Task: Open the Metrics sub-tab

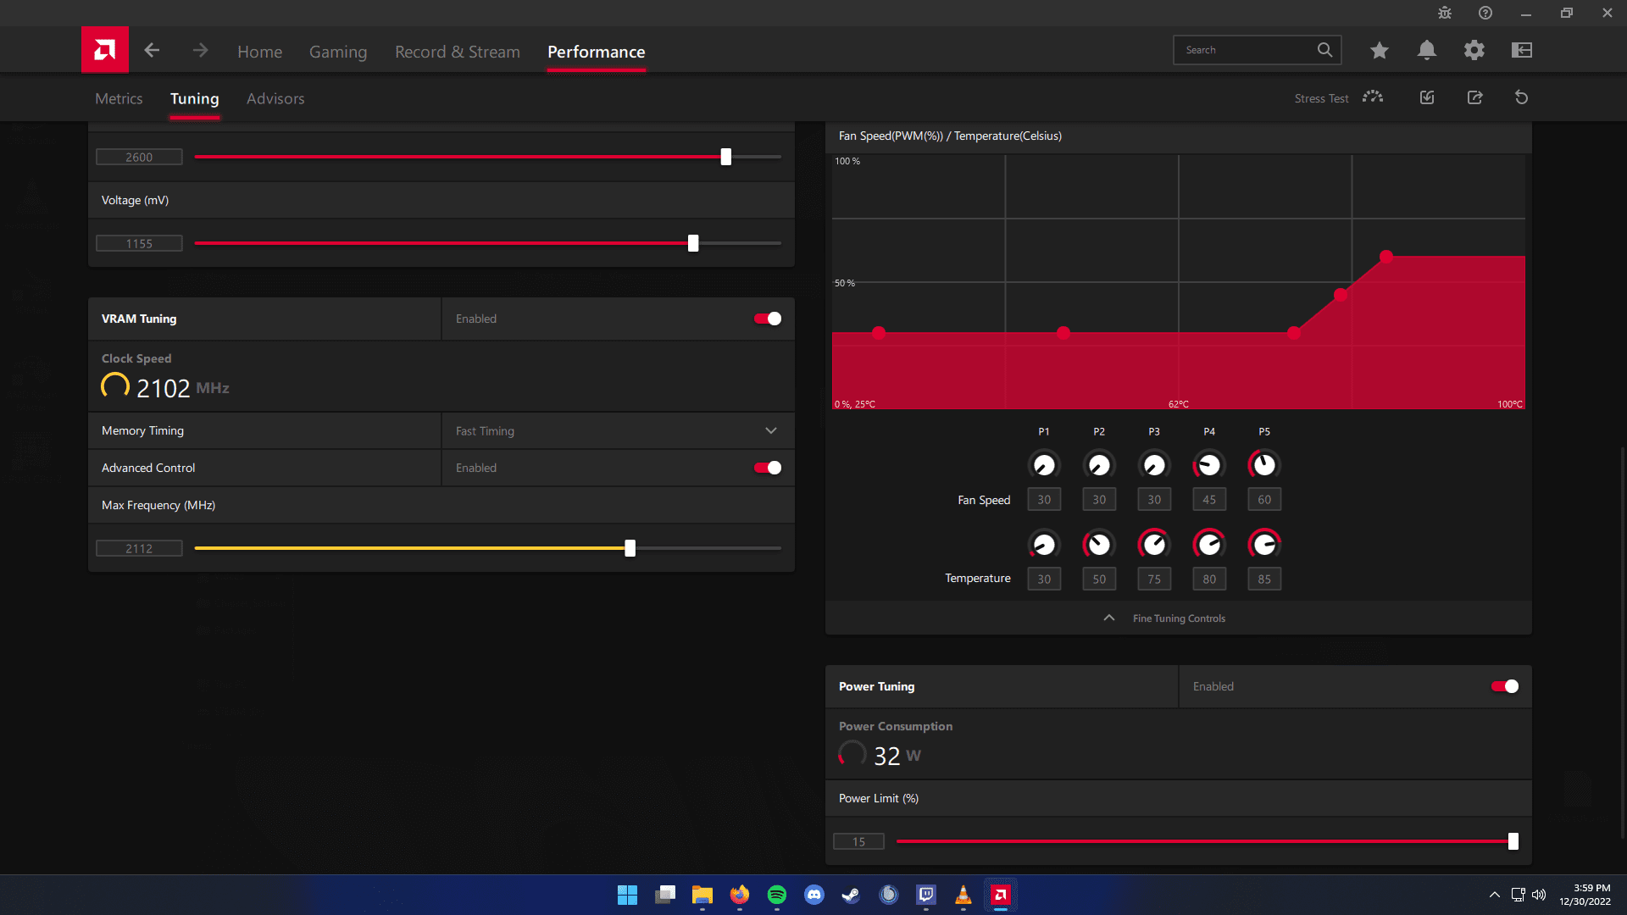Action: (x=119, y=98)
